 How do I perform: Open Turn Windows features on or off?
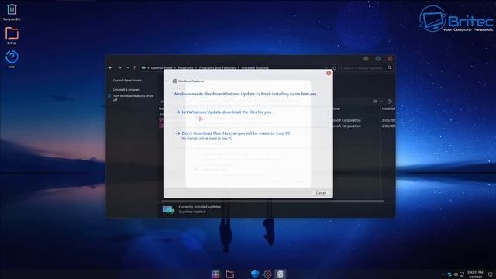click(133, 98)
